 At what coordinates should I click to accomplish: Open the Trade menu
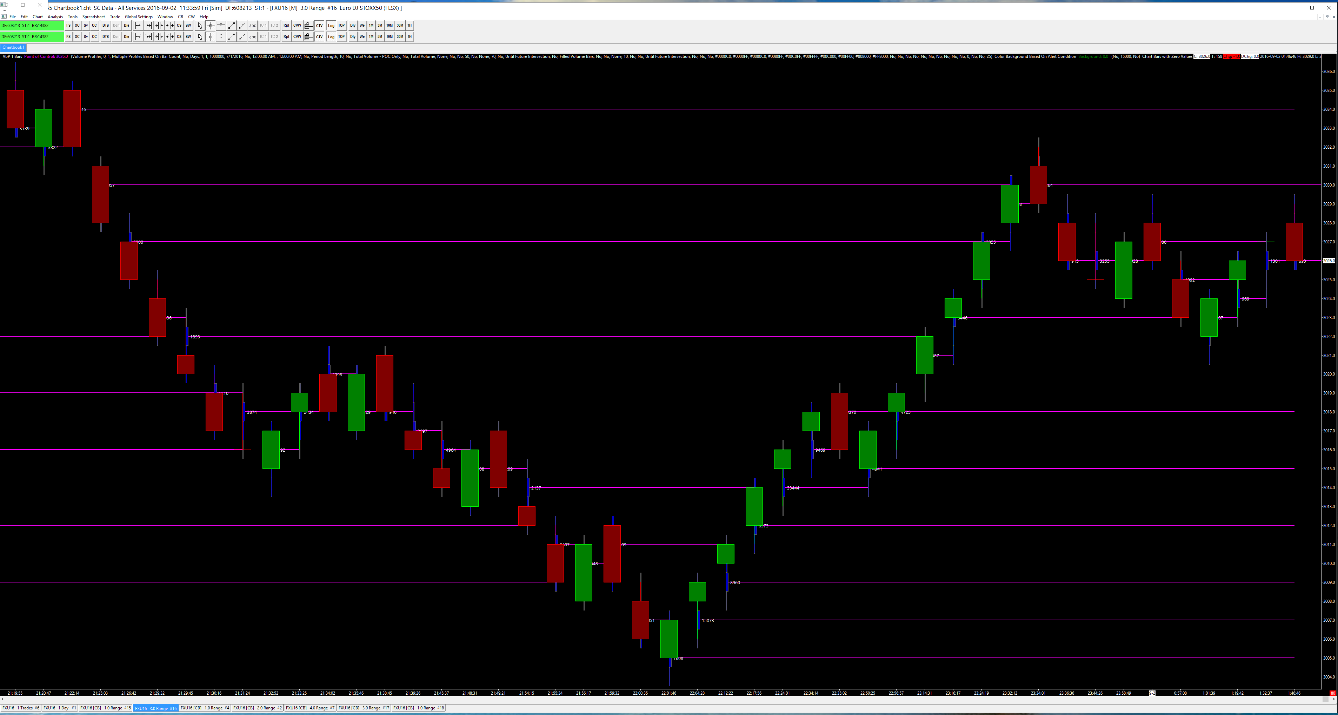point(115,16)
